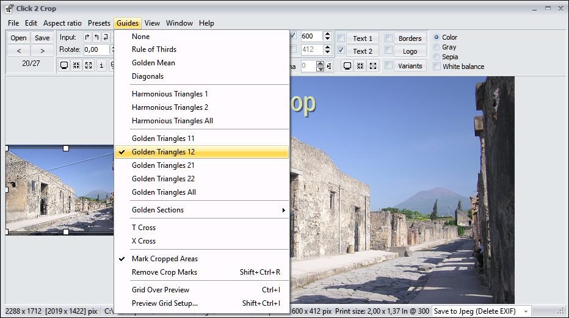The width and height of the screenshot is (569, 318).
Task: Open the Help menu
Action: point(206,23)
